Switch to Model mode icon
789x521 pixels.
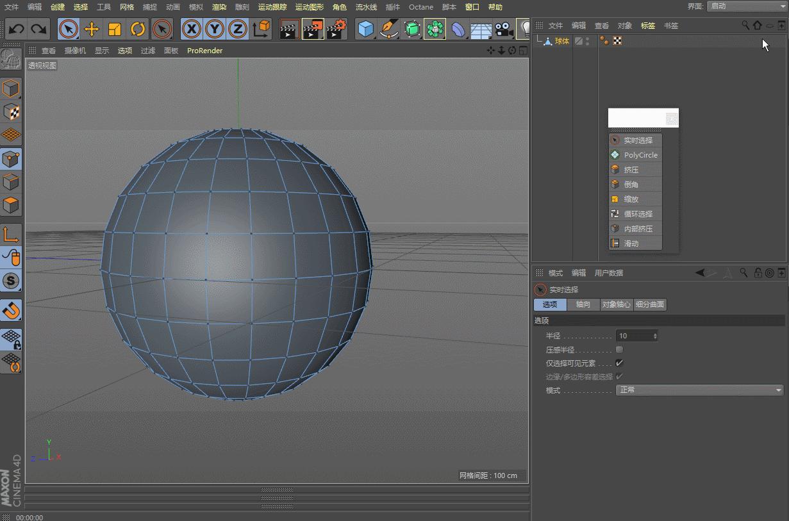coord(11,88)
